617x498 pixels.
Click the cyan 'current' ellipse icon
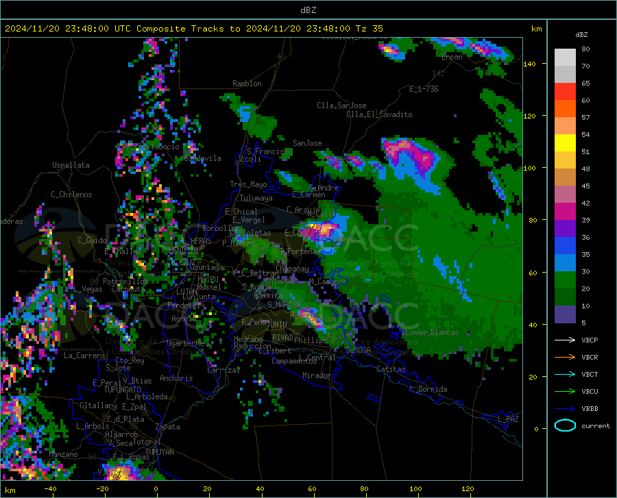coord(565,425)
